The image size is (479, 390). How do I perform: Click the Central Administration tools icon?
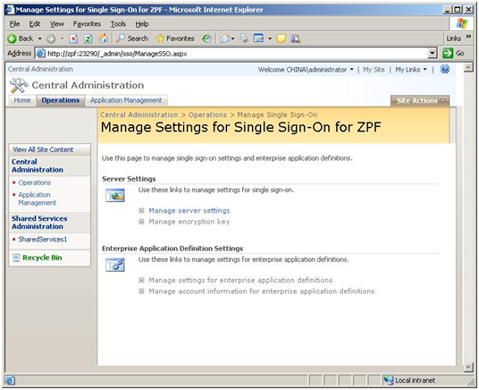(19, 85)
